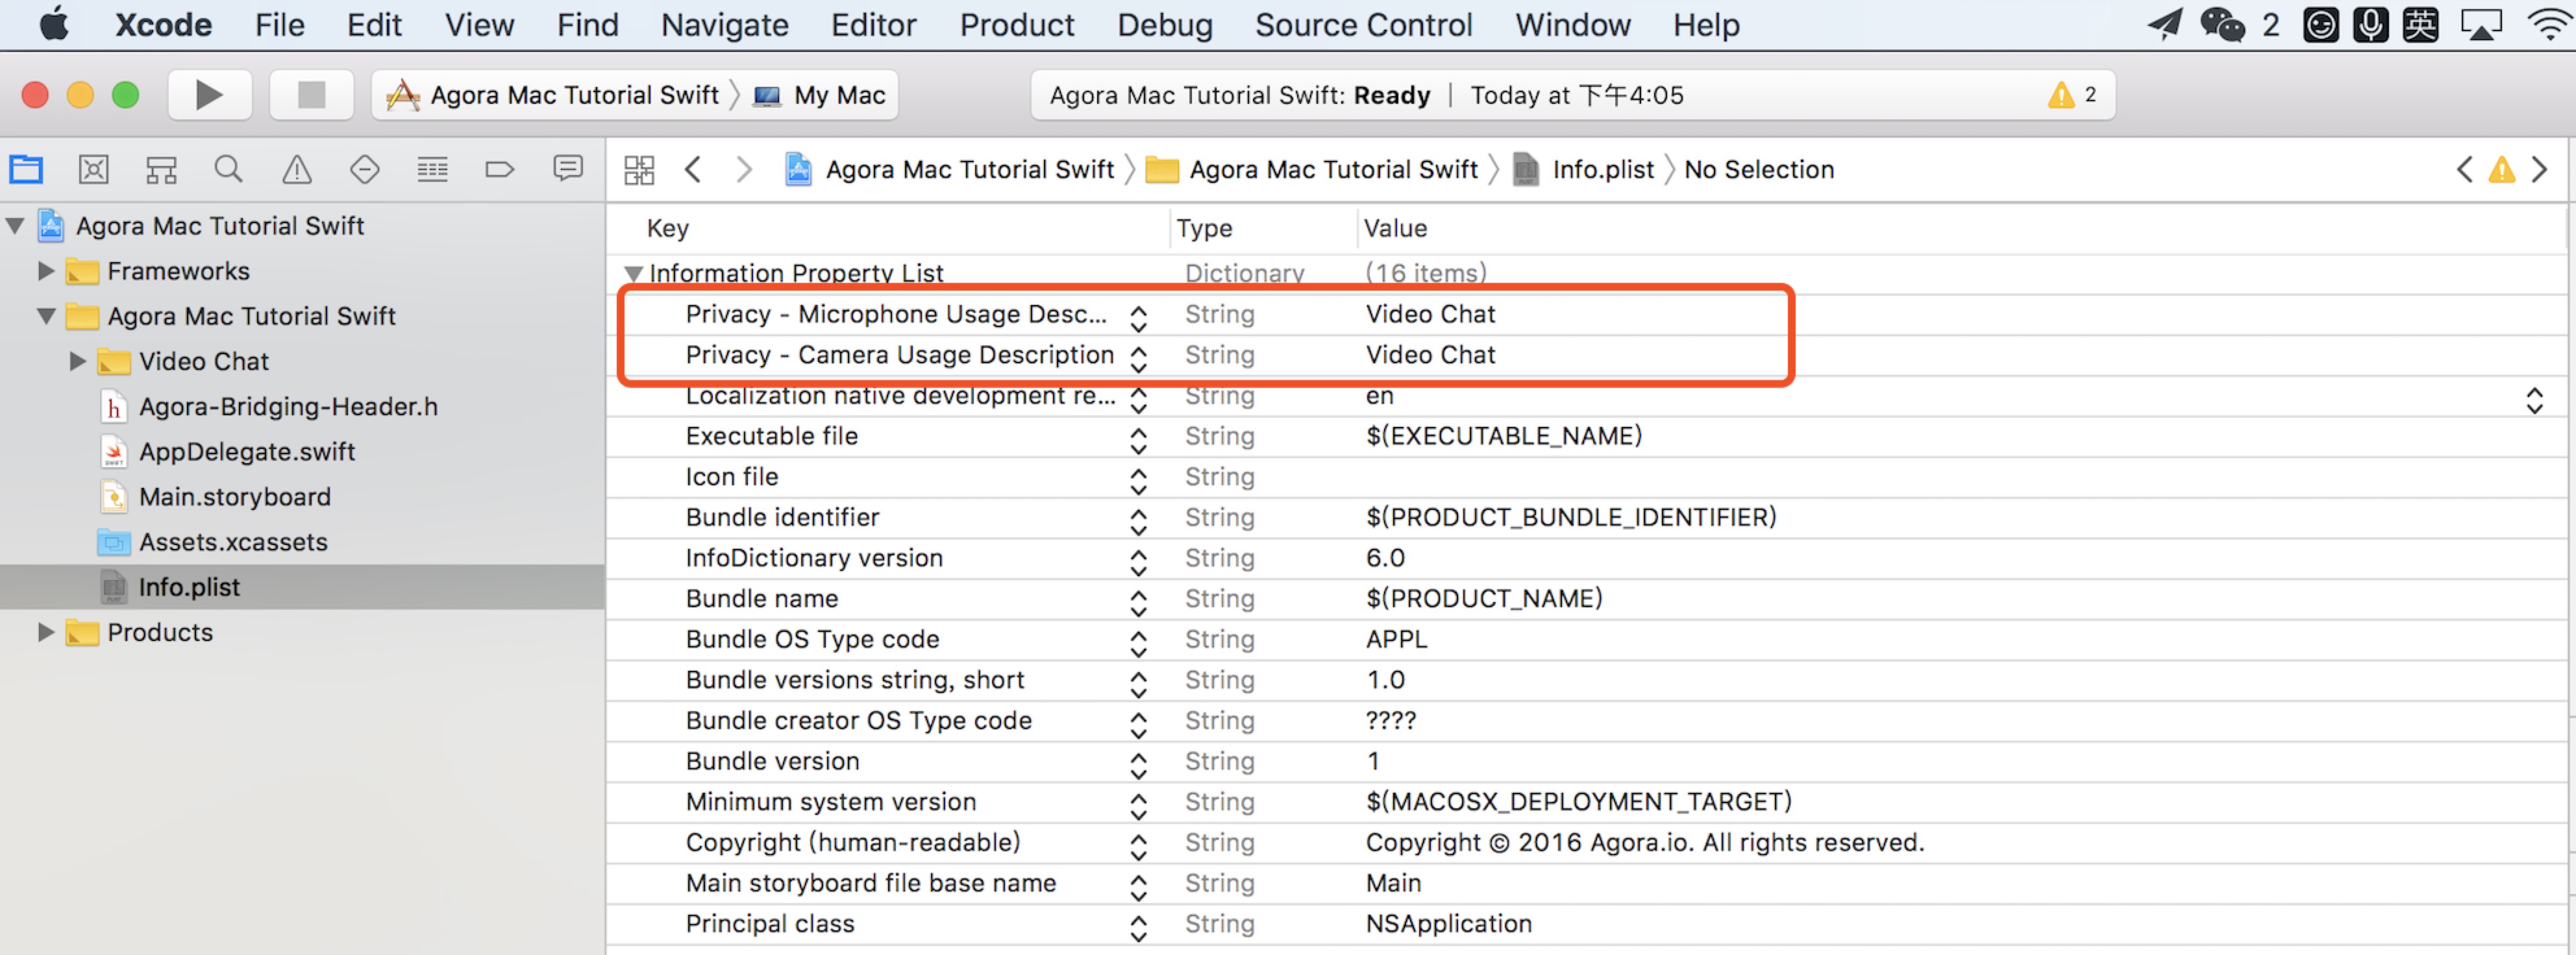Expand the Products folder

click(45, 631)
